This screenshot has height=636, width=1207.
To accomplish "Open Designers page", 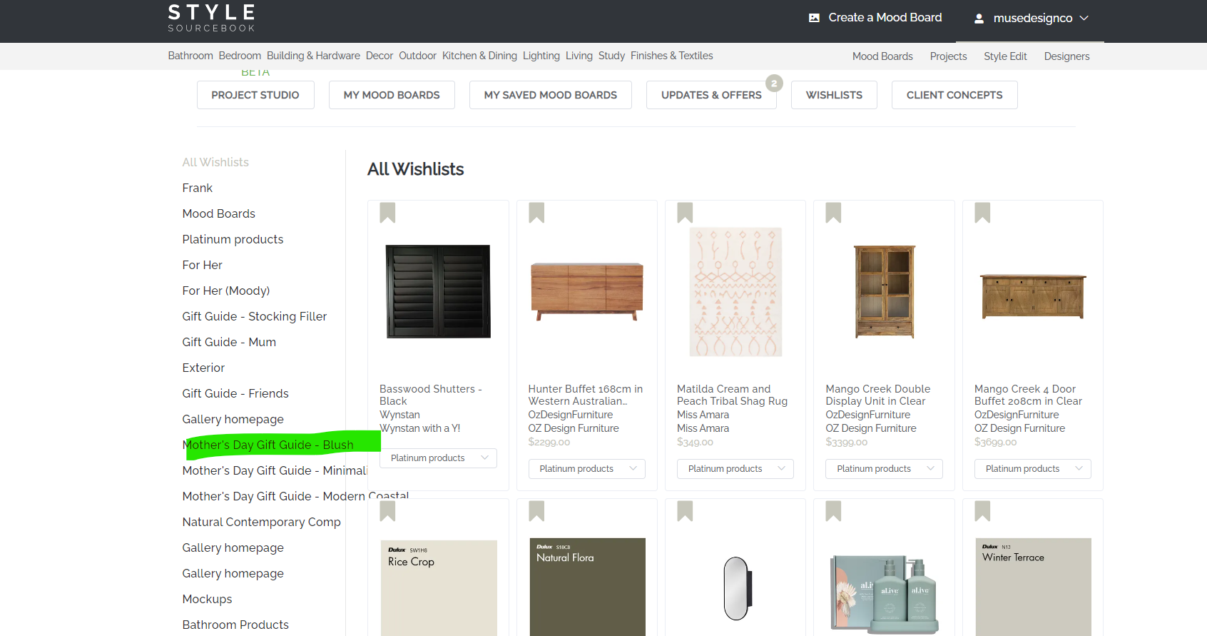I will [1066, 56].
